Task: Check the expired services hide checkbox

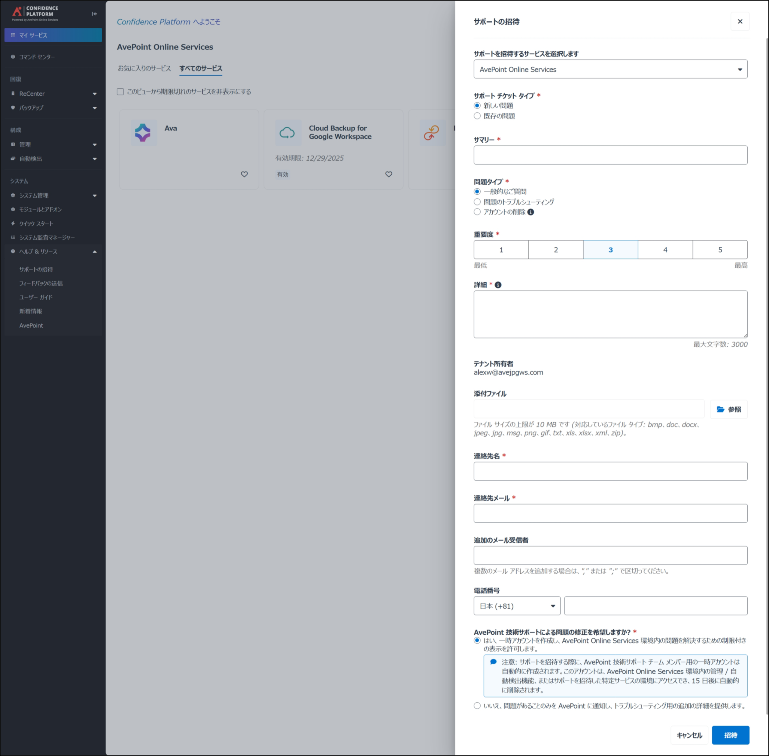Action: coord(120,92)
